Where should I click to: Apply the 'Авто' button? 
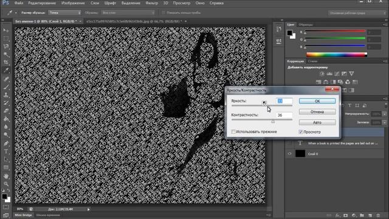[317, 122]
